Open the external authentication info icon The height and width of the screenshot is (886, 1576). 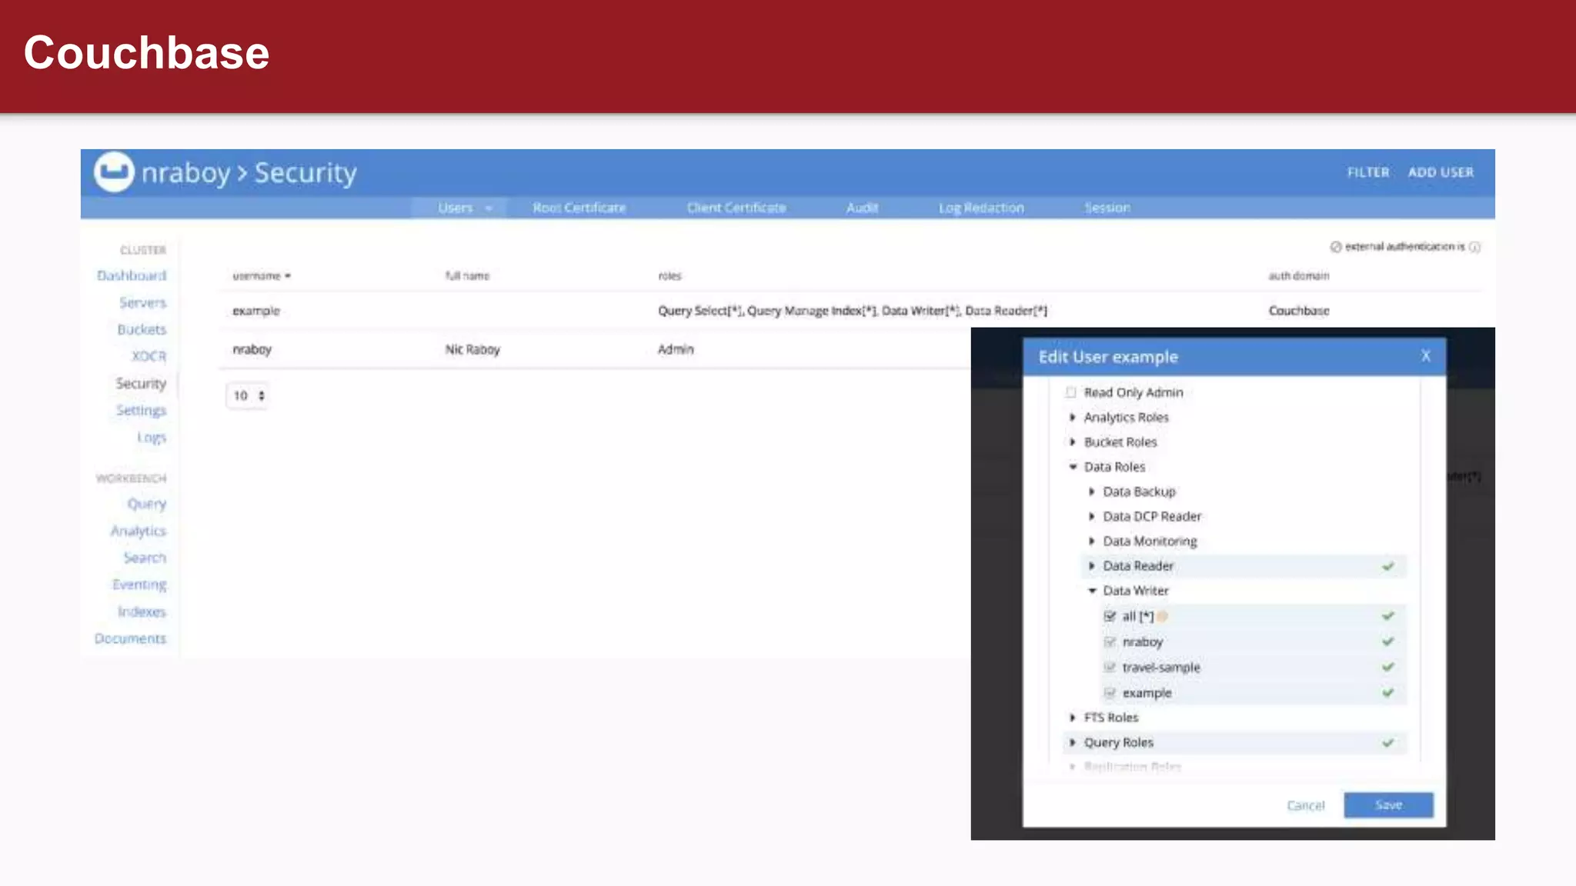coord(1474,247)
